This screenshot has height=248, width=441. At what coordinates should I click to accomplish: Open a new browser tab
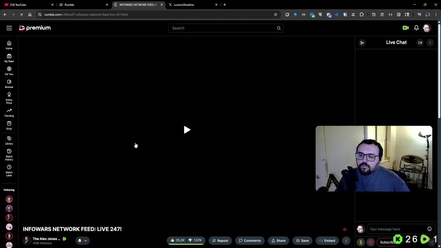(x=224, y=5)
